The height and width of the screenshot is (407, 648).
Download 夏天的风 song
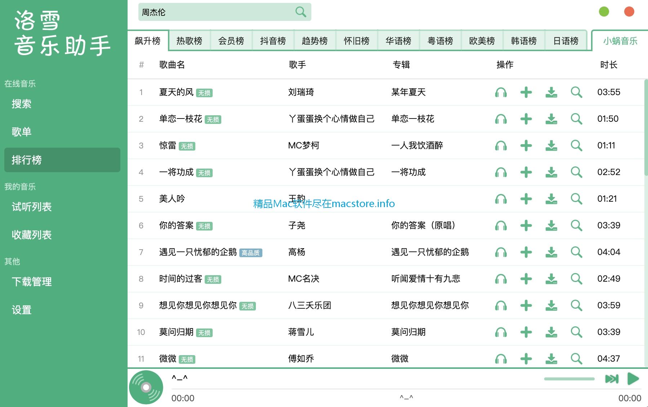click(x=551, y=92)
